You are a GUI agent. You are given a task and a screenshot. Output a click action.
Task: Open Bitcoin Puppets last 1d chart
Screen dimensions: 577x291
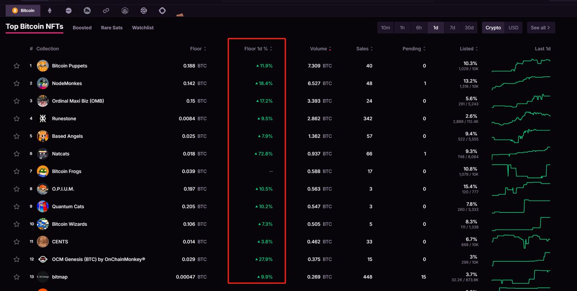(521, 66)
